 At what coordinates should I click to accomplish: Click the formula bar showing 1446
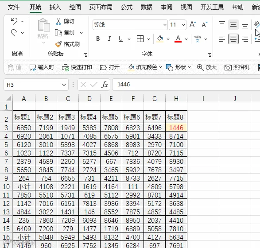[186, 85]
